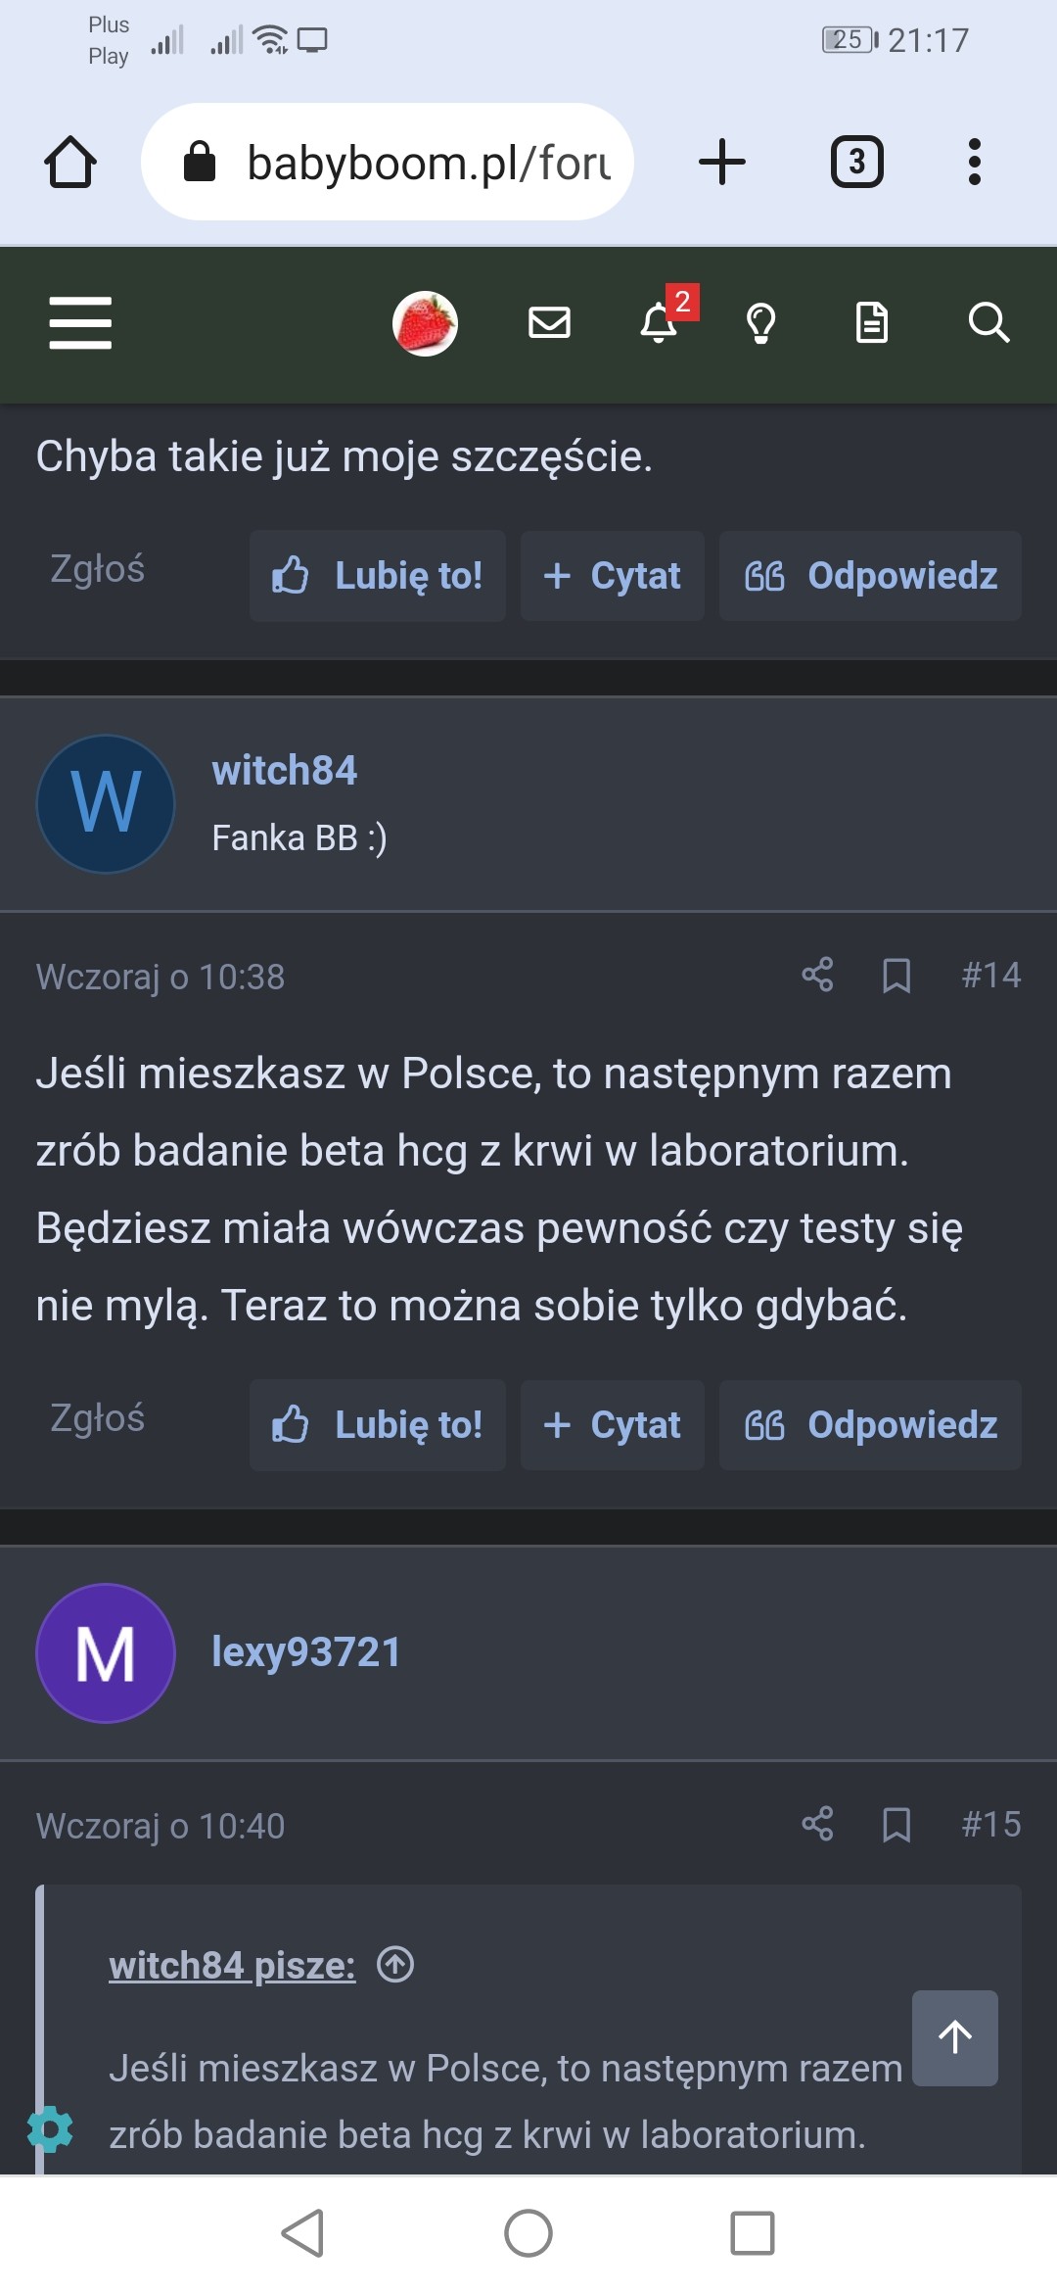Open the strawberry profile avatar
1057x2292 pixels.
[425, 323]
